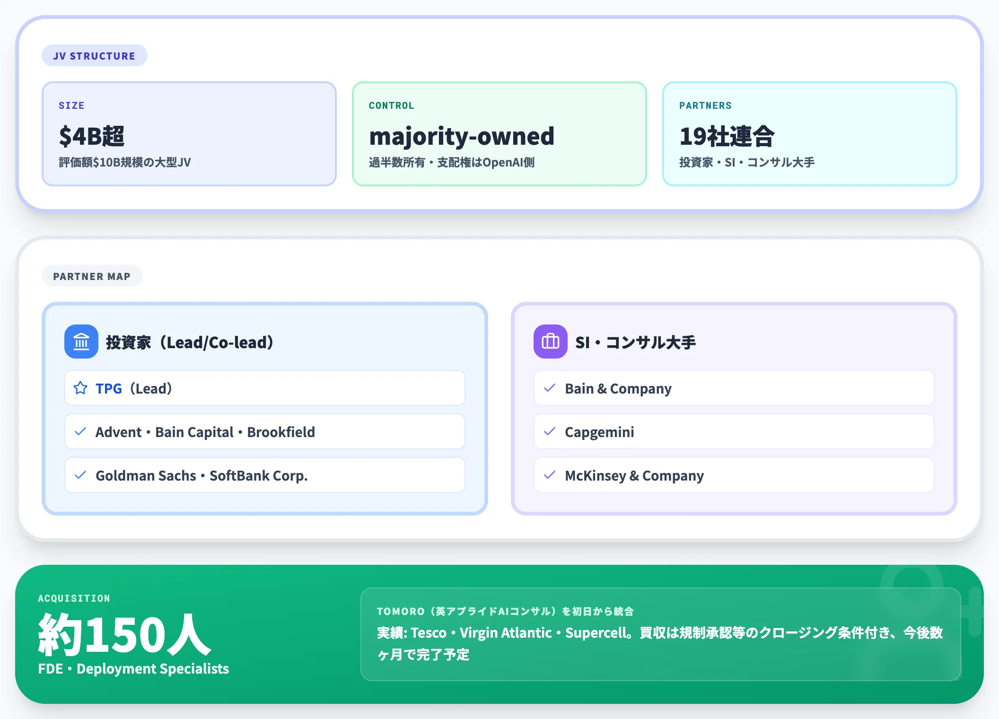999x719 pixels.
Task: Click the checkmark beside Goldman Sachs・SoftBank Corp.
Action: coord(80,475)
